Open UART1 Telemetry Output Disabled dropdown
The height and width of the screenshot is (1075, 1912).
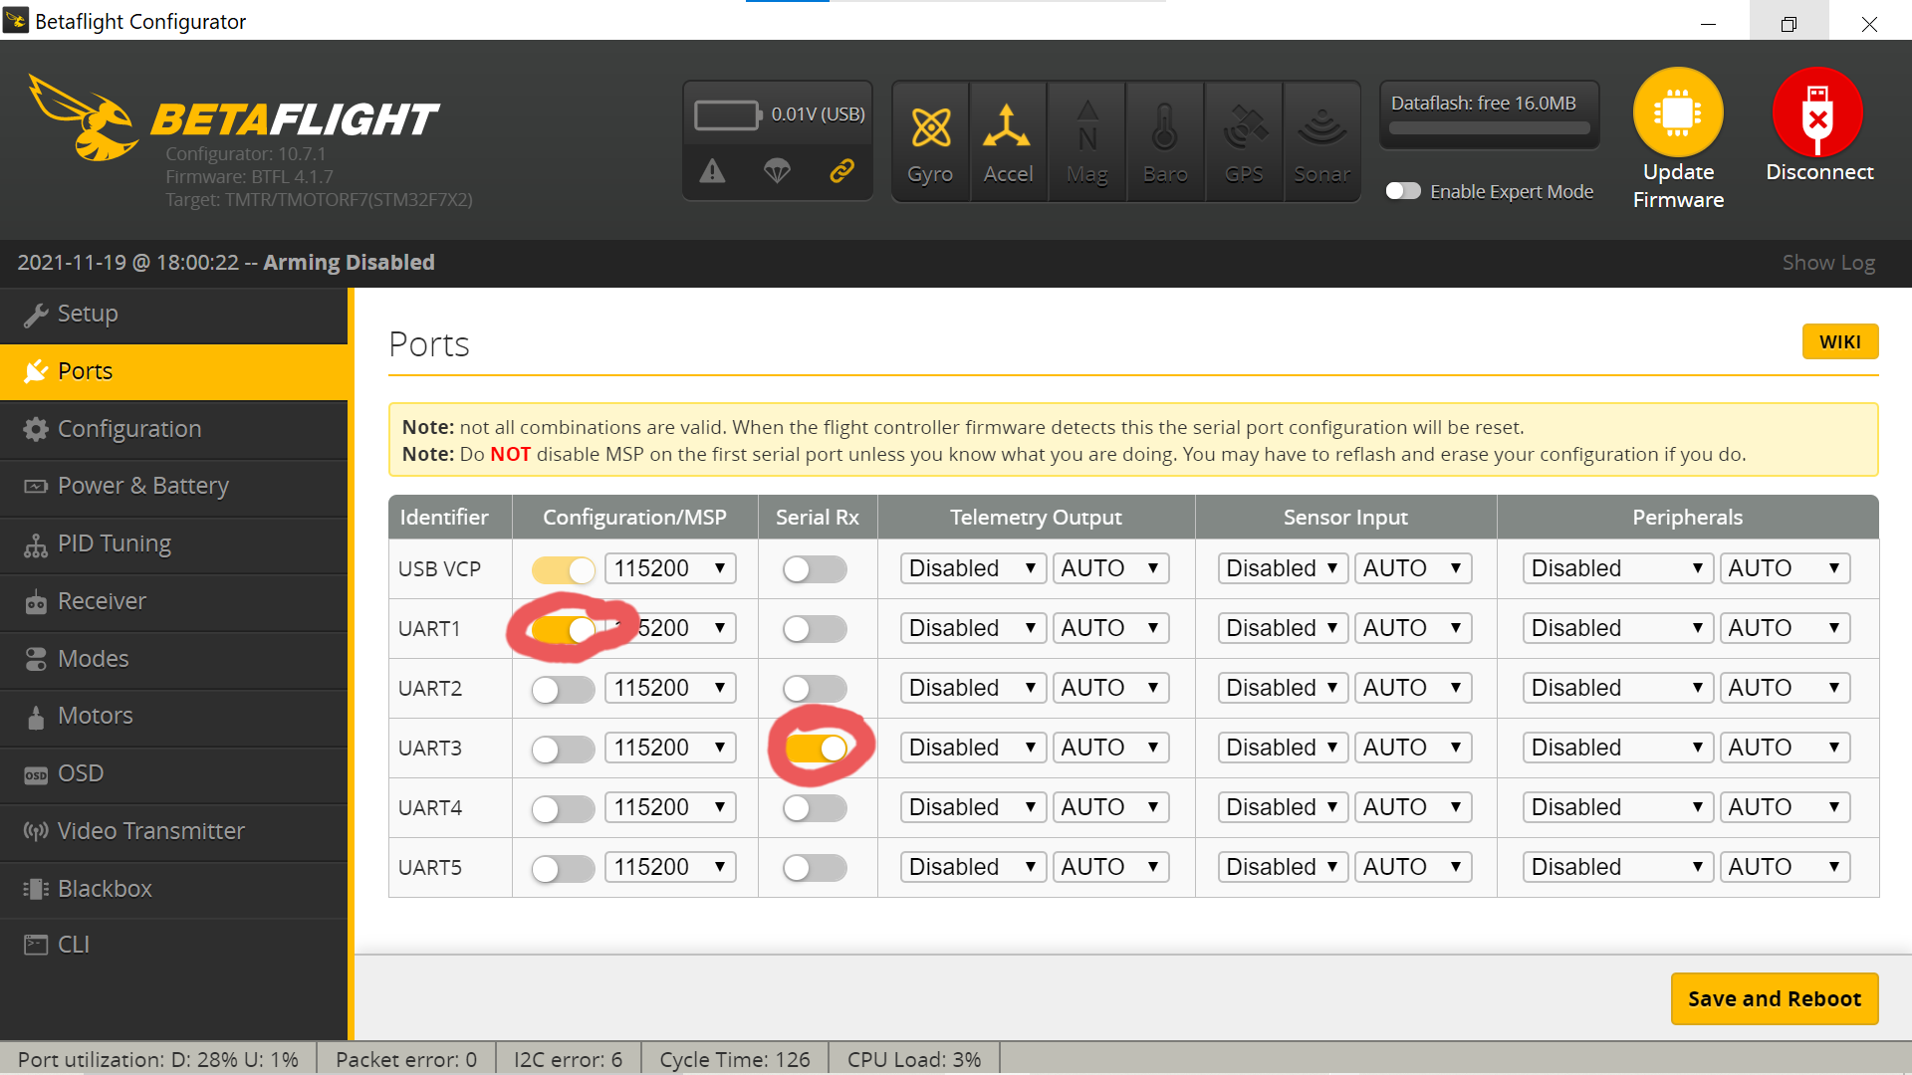[x=973, y=628]
